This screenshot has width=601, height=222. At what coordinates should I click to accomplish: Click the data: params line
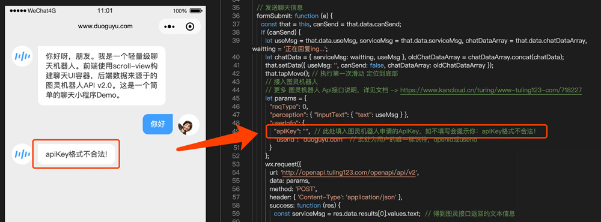point(290,181)
